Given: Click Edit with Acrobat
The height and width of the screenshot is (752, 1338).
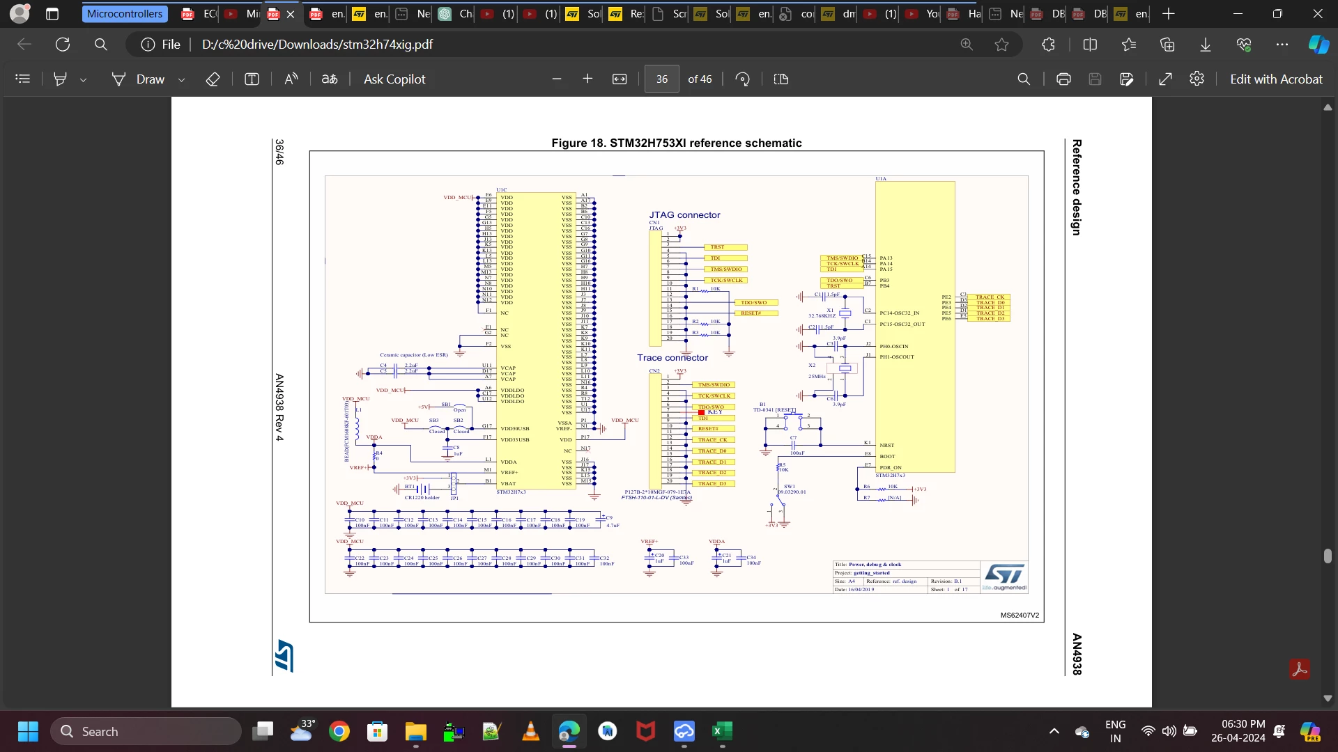Looking at the screenshot, I should click(x=1276, y=79).
